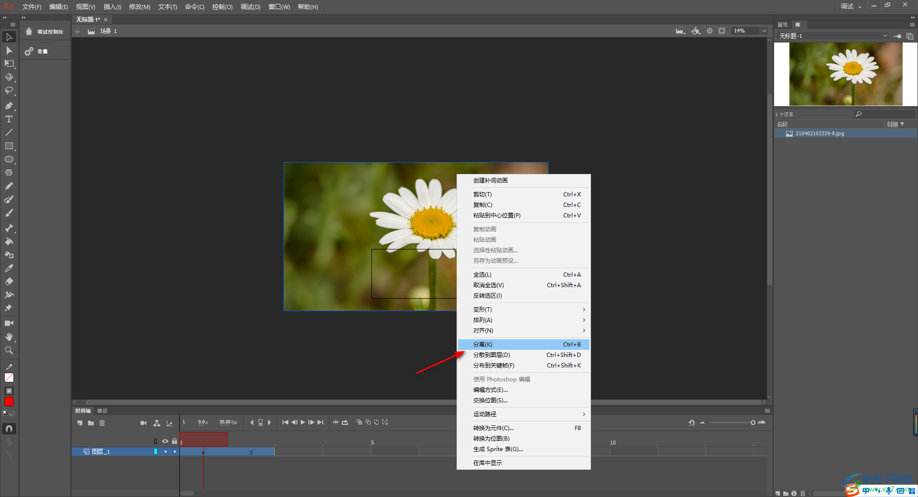The image size is (918, 497).
Task: Click the stroke color swatch with slash
Action: [9, 378]
